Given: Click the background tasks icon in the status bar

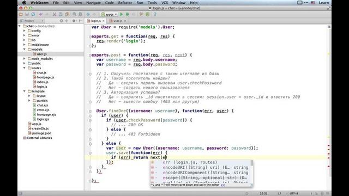Looking at the screenshot, I should [246, 194].
